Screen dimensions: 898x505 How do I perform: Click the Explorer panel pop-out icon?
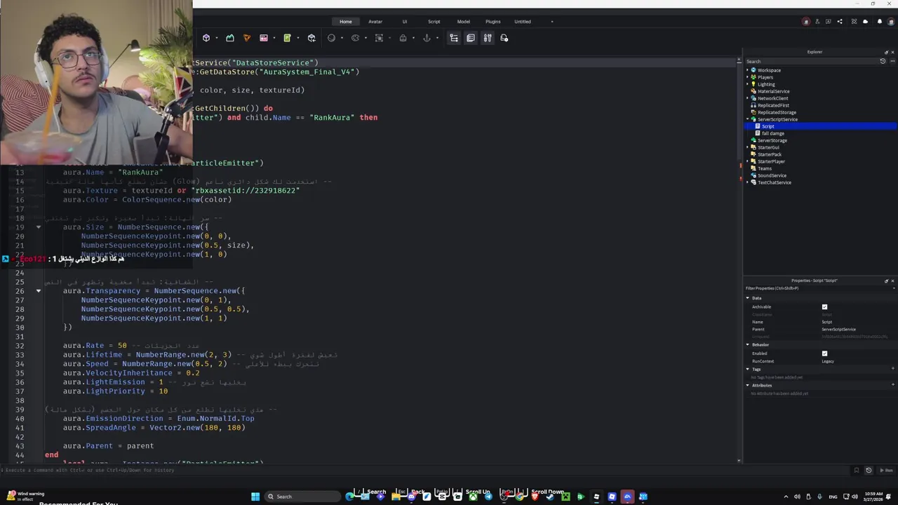887,52
